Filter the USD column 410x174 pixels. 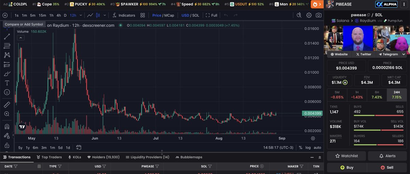tap(104, 166)
